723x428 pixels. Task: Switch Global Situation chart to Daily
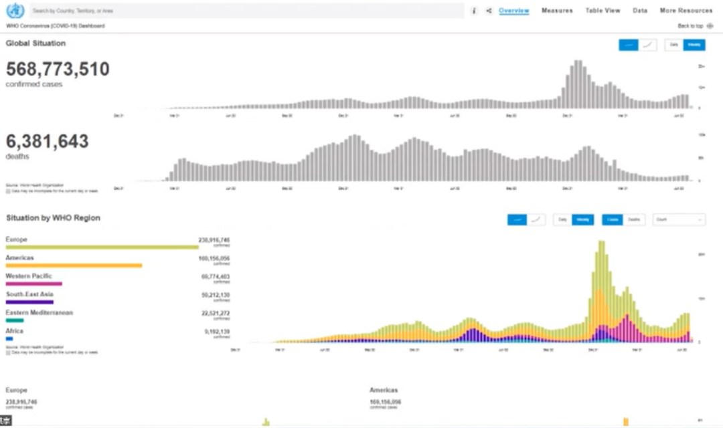[673, 45]
